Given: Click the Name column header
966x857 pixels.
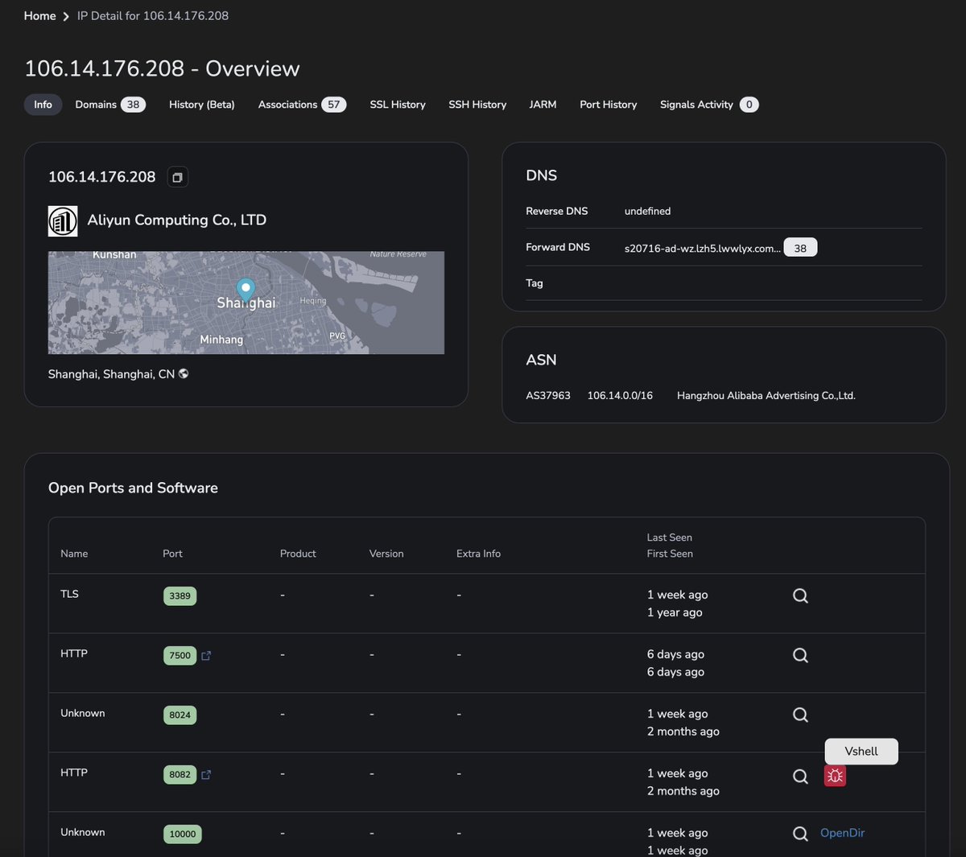Looking at the screenshot, I should (x=74, y=554).
